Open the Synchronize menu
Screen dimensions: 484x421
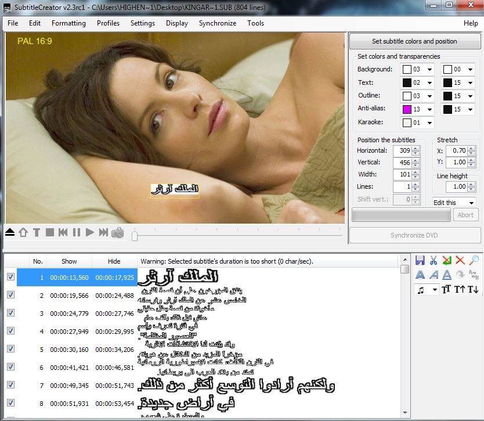tap(217, 23)
